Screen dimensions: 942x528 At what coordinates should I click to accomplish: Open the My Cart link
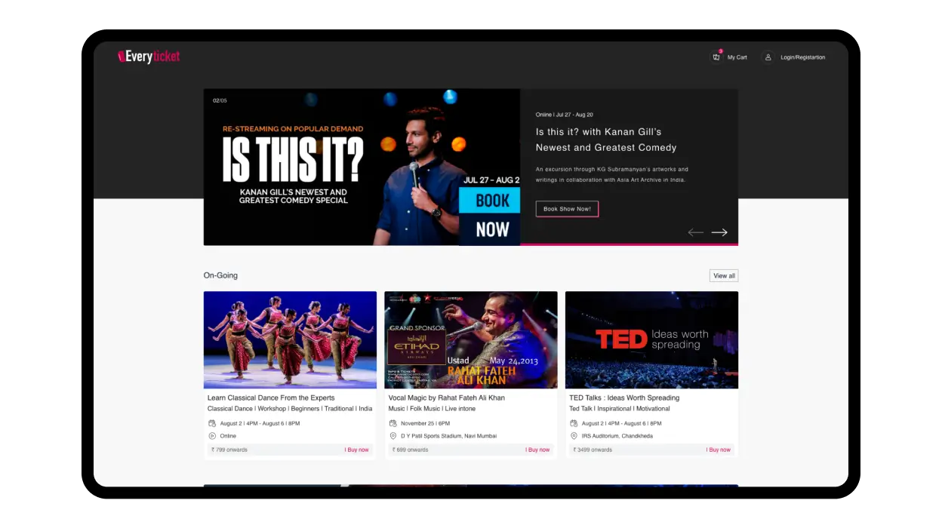pos(737,57)
